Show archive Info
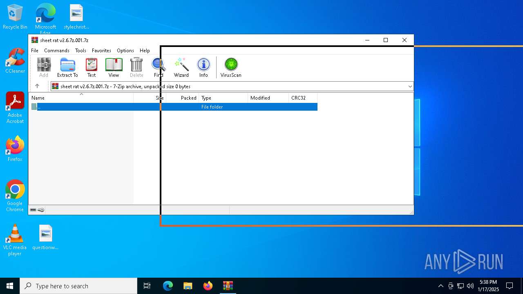The width and height of the screenshot is (523, 294). pos(203,67)
